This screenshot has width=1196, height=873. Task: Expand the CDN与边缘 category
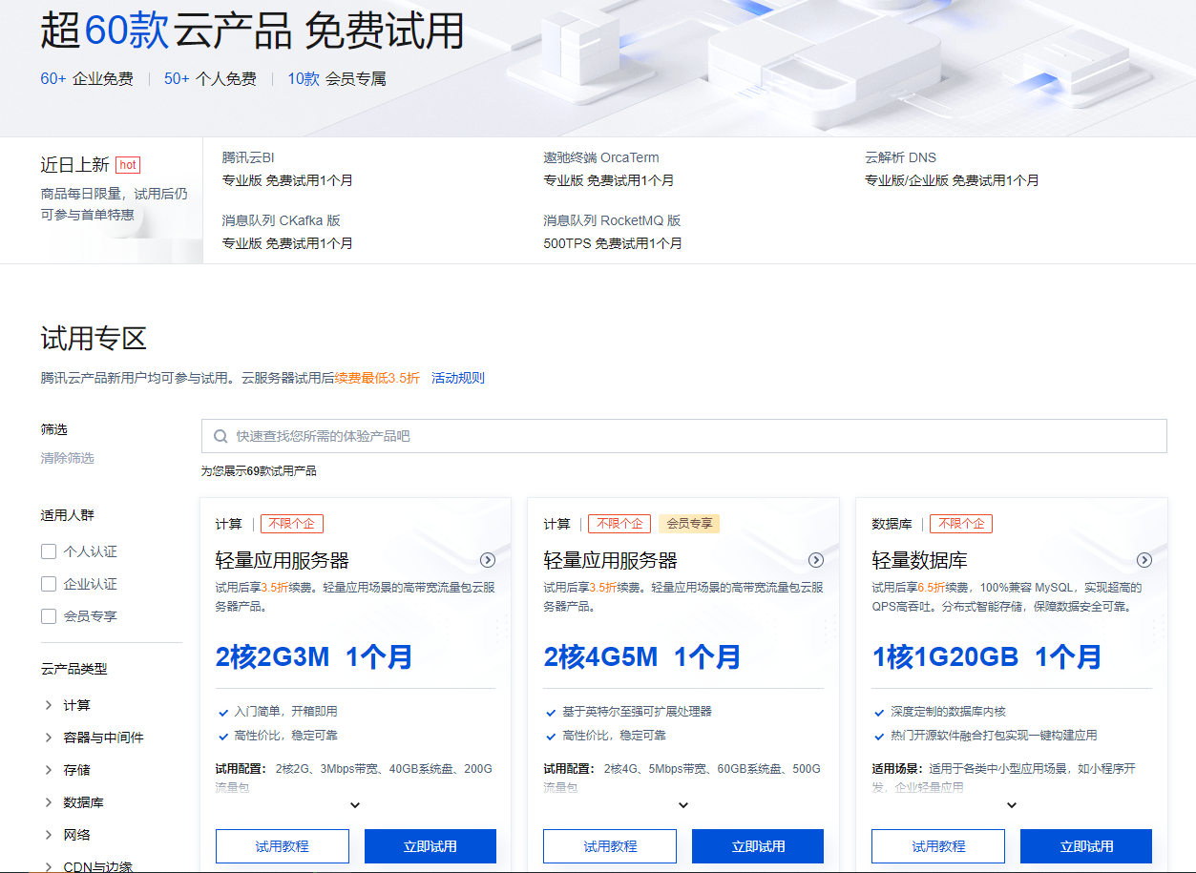[49, 866]
